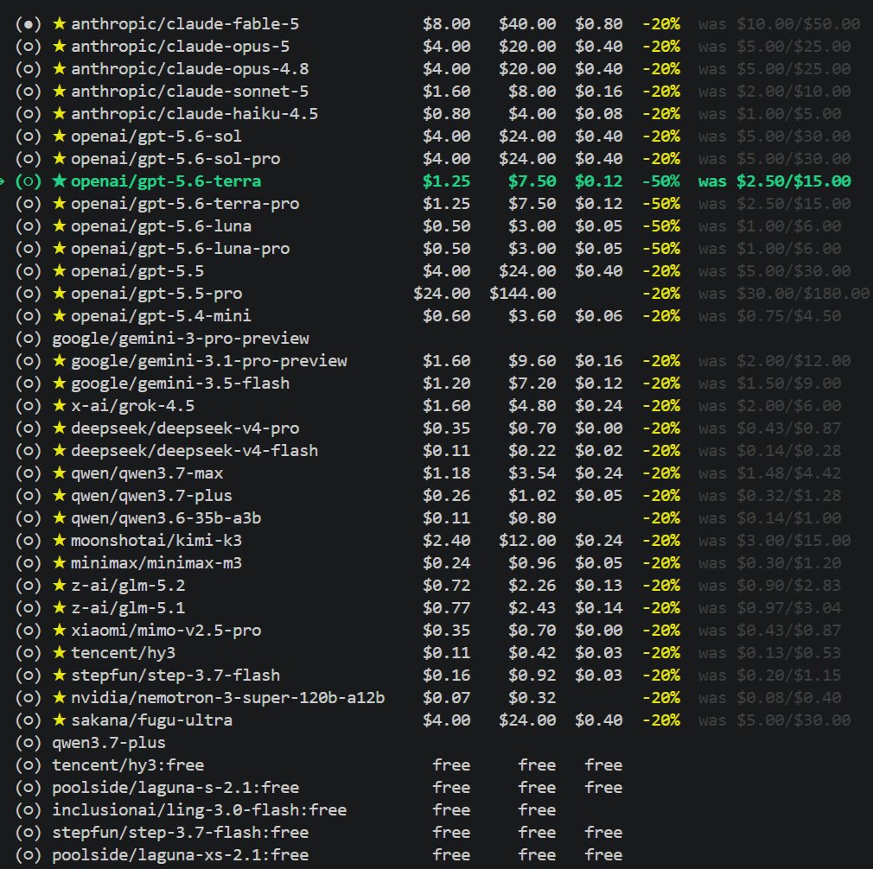Click star next to nvidia/nemotron-3-super-120b-a12b
Screen dimensions: 873x869
click(59, 698)
